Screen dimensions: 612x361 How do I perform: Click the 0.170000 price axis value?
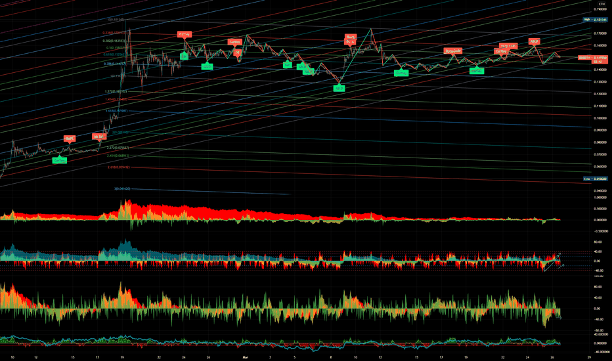point(600,33)
